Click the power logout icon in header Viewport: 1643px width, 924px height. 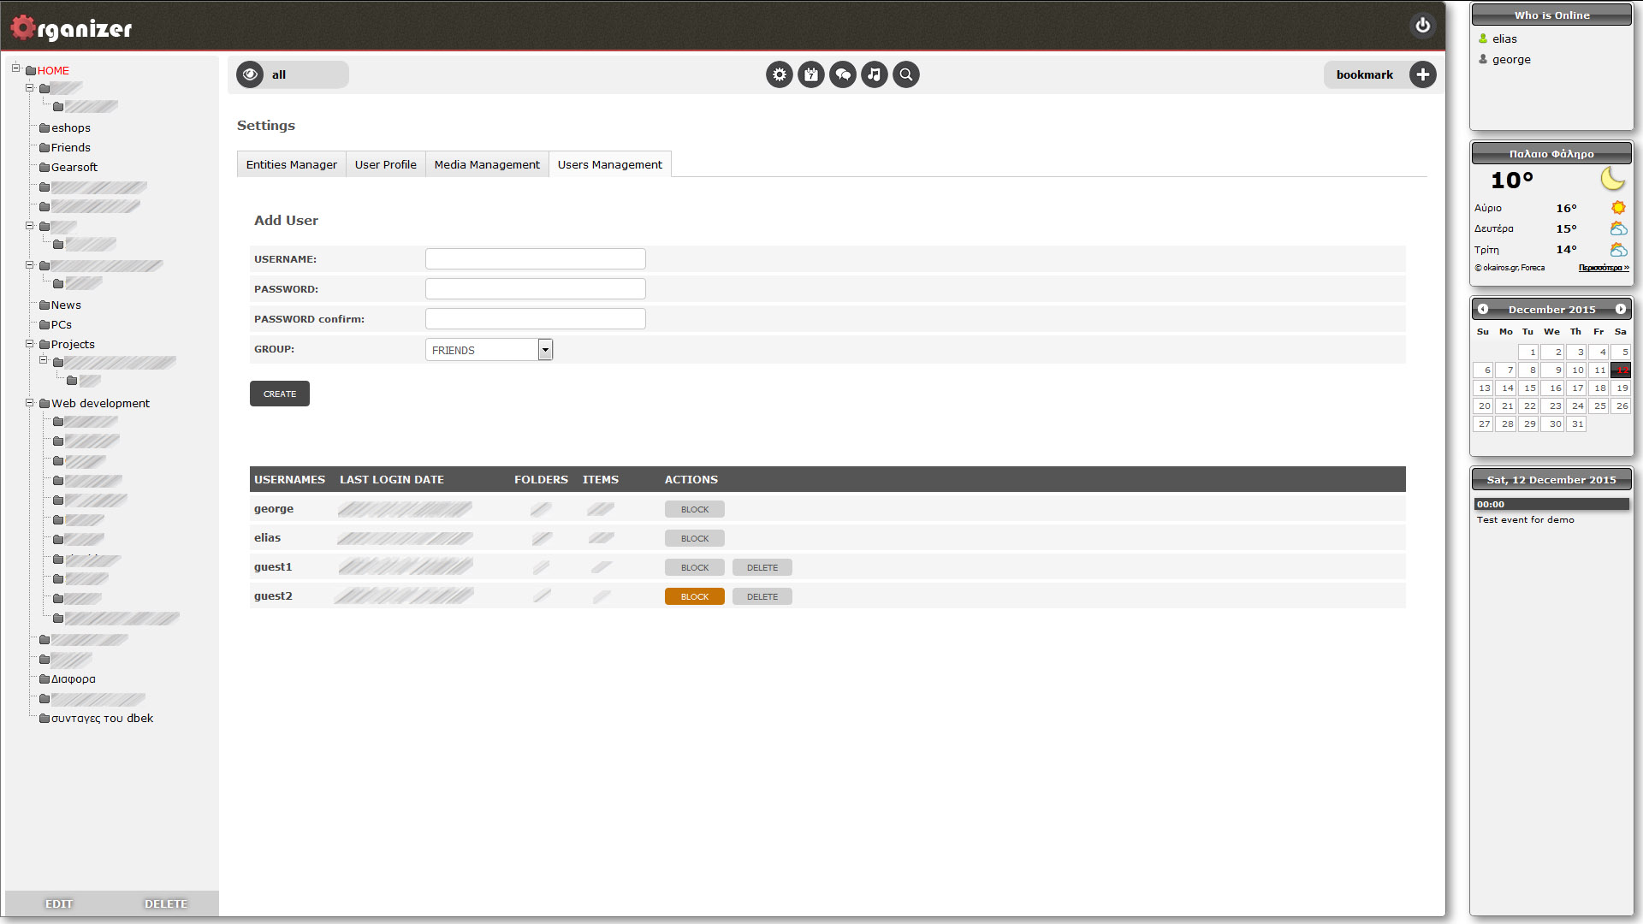click(x=1422, y=25)
